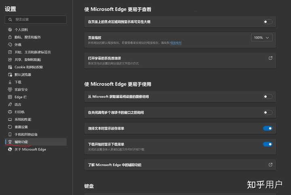Screen dimensions: 291x195
Task: Open 下载 via its download arrow icon
Action: coord(10,82)
